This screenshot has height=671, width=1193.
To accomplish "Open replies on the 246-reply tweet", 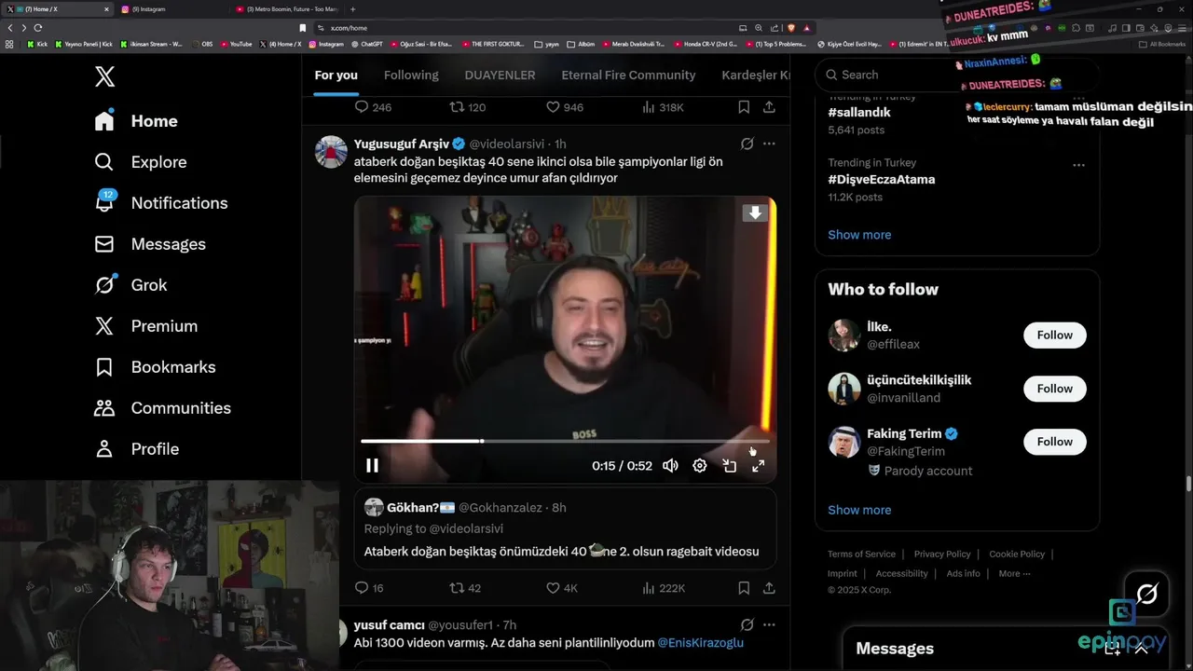I will tap(373, 107).
